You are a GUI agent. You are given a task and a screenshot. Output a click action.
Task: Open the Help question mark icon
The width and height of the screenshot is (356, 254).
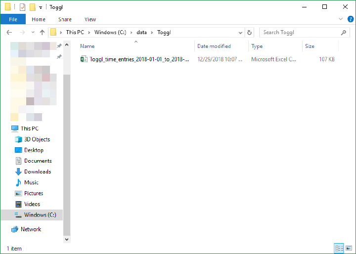point(351,19)
